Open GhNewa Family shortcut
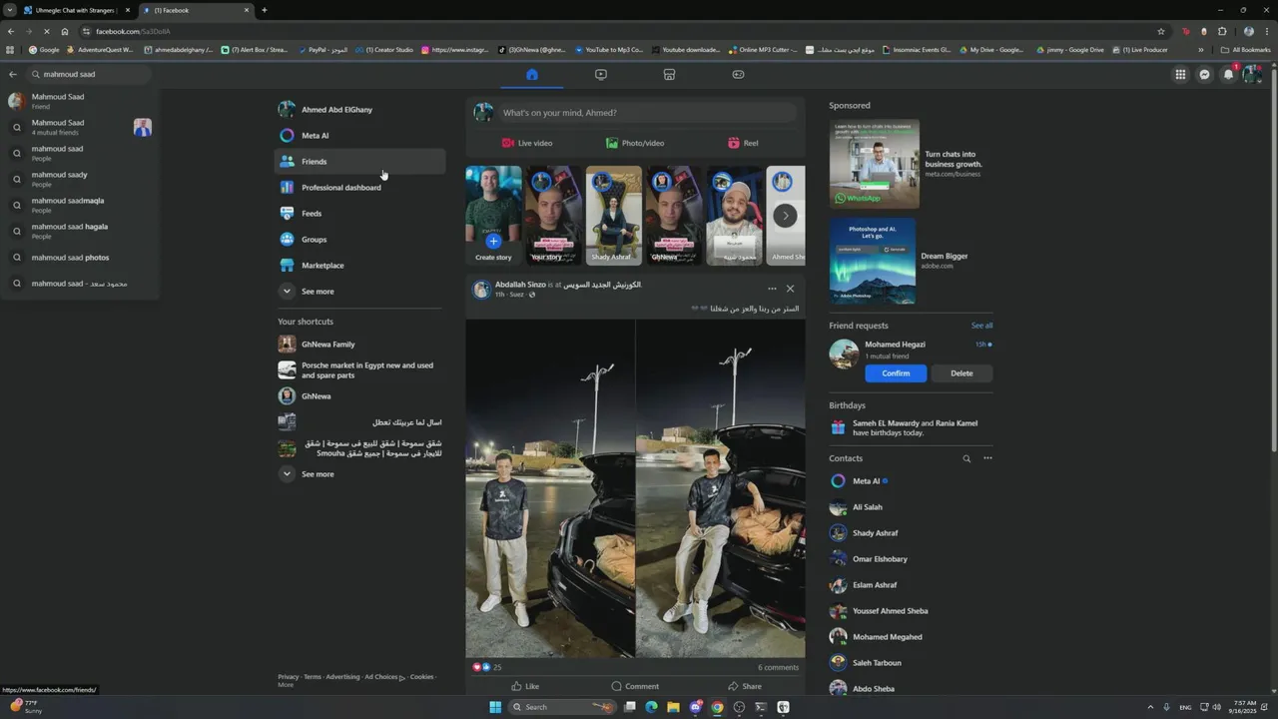1278x719 pixels. 359,344
